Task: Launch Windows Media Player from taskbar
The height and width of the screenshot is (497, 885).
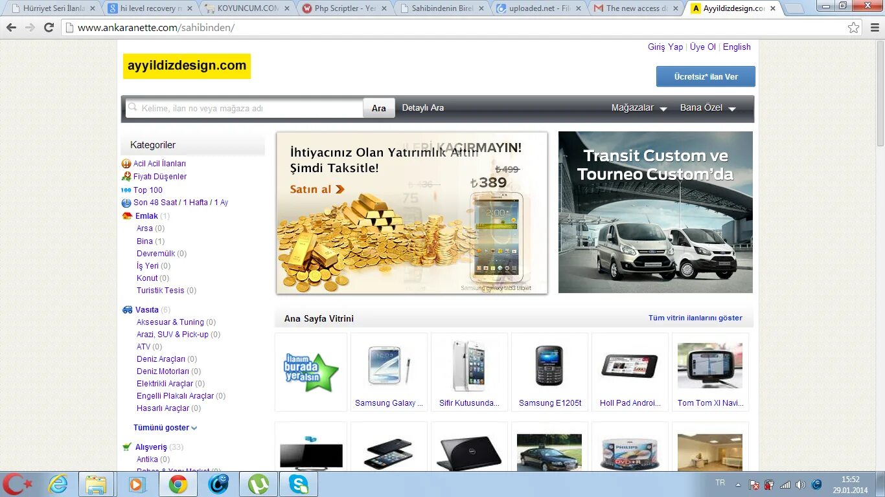Action: [136, 484]
